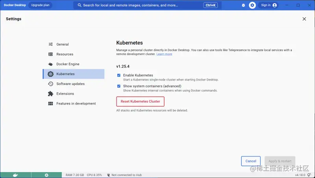Close the Settings panel with X
The image size is (315, 178).
point(304,19)
